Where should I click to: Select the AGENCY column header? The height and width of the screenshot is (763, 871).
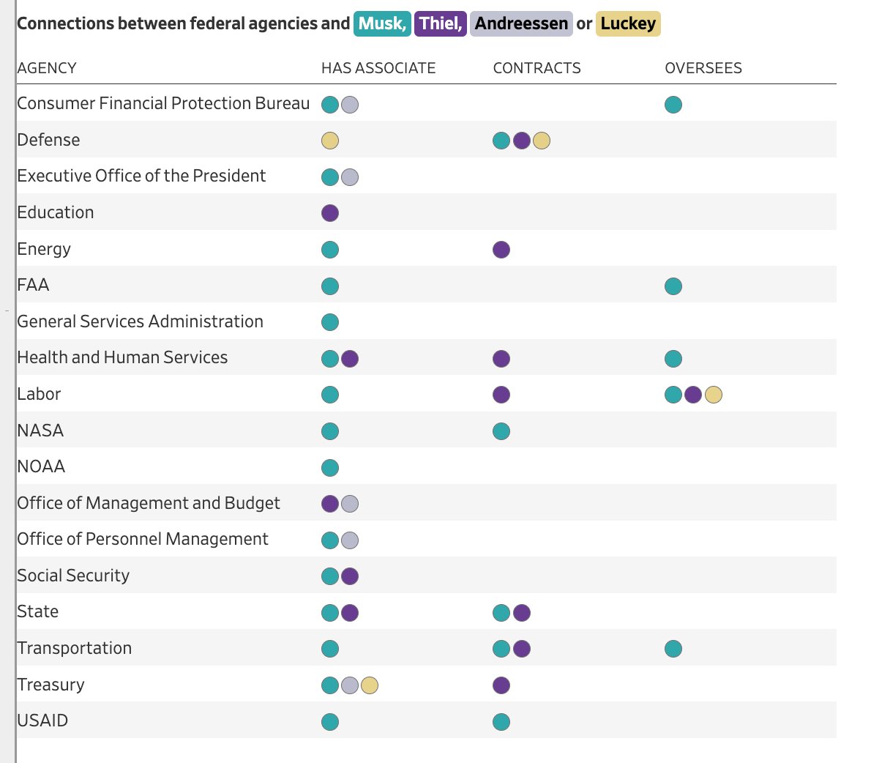pyautogui.click(x=47, y=68)
